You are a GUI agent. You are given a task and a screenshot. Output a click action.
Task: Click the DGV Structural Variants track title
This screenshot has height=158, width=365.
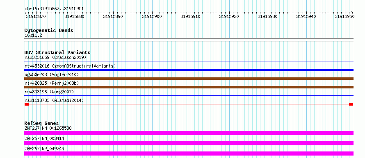57,52
